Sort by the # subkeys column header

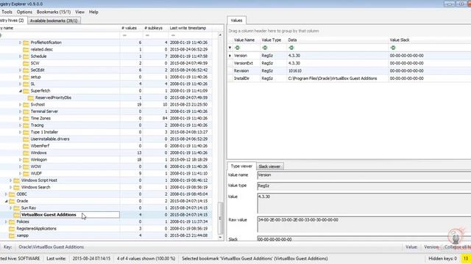point(153,28)
